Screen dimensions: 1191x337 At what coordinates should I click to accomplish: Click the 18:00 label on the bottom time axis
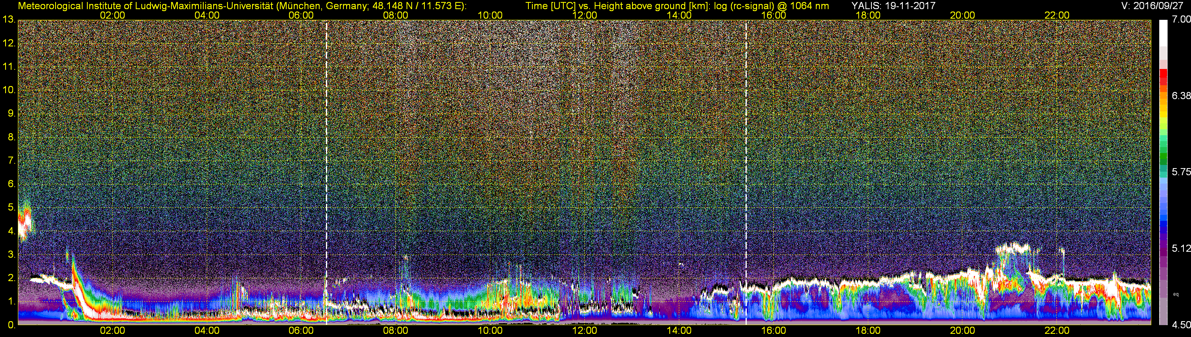click(868, 331)
